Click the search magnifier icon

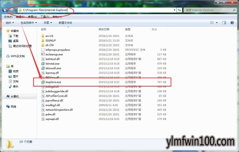click(x=234, y=10)
